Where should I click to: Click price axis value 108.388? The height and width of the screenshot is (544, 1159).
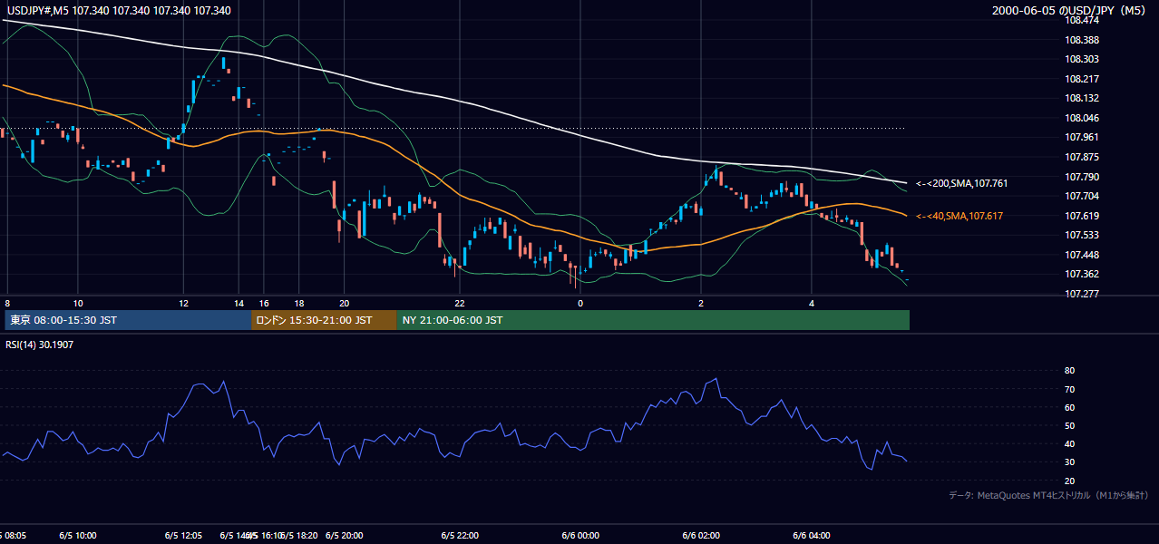1081,40
